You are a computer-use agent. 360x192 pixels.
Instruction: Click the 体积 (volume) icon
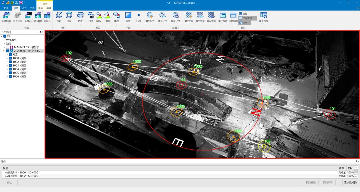click(x=116, y=15)
